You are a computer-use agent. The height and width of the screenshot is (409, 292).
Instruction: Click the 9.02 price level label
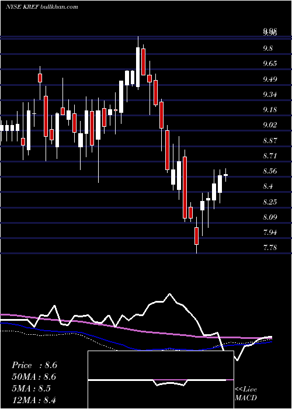(x=270, y=125)
